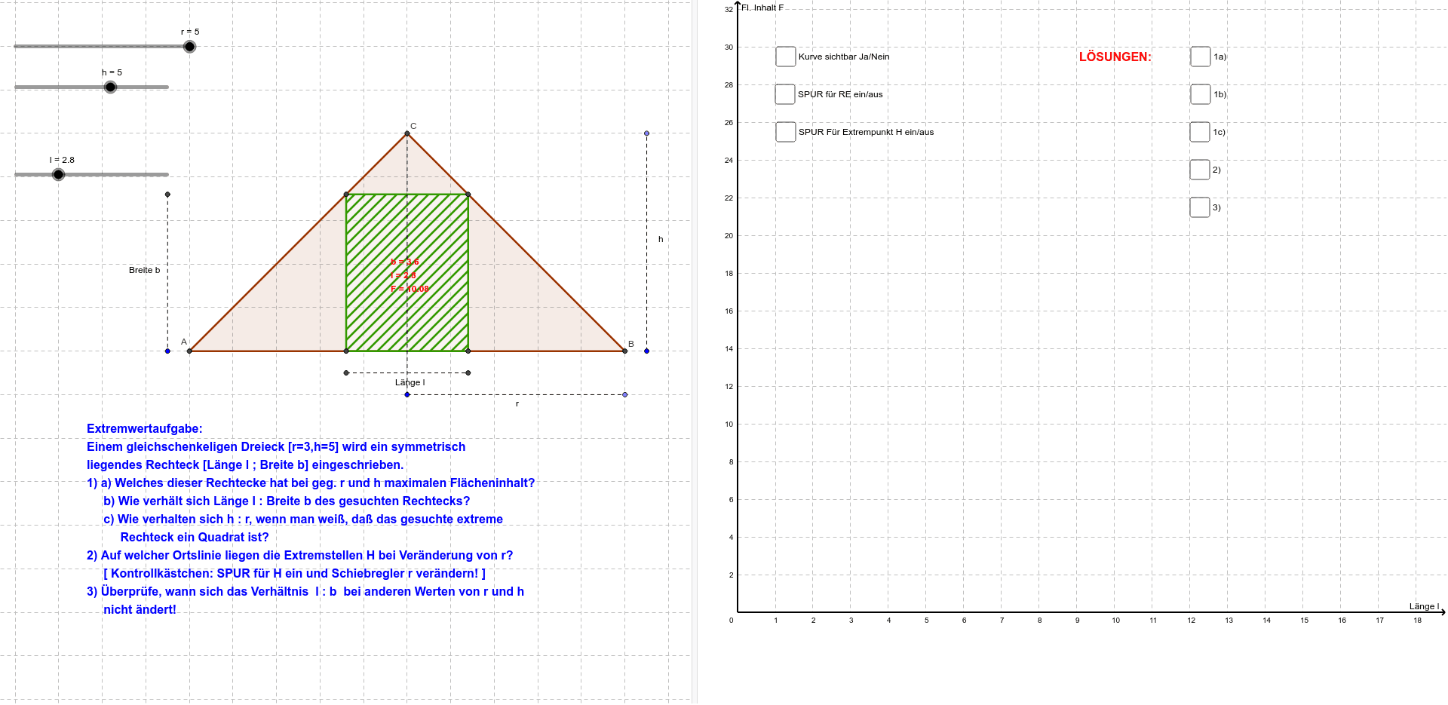The width and height of the screenshot is (1448, 705).
Task: Check solution box 1c)
Action: (1200, 132)
